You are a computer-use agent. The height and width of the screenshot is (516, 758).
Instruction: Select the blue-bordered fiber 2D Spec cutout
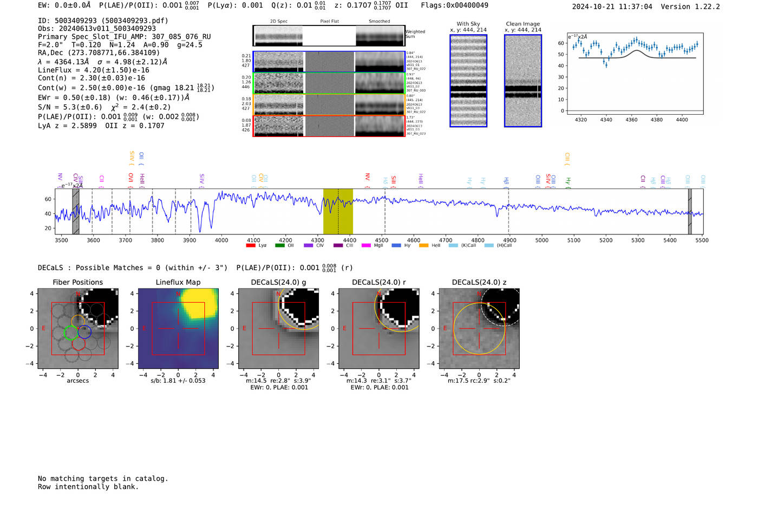click(x=278, y=62)
